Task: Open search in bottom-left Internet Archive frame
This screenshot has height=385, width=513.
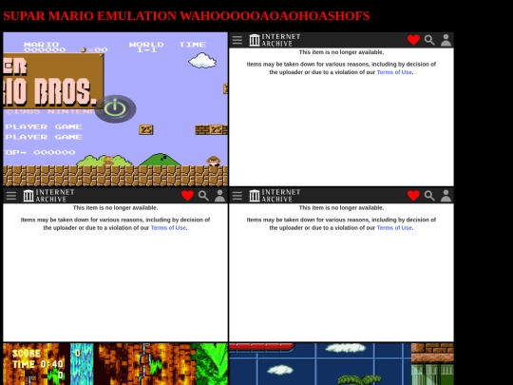Action: coord(203,196)
